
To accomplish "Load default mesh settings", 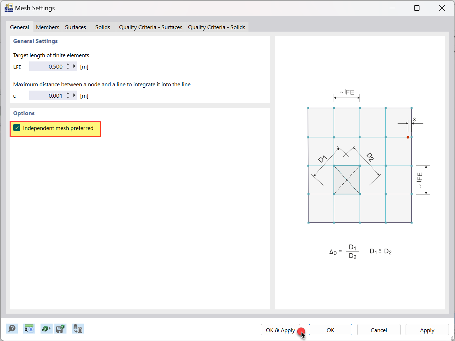I will tap(46, 329).
